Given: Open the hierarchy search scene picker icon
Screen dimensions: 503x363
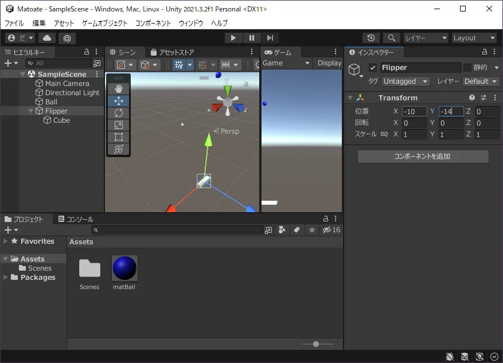Looking at the screenshot, I should [x=96, y=64].
